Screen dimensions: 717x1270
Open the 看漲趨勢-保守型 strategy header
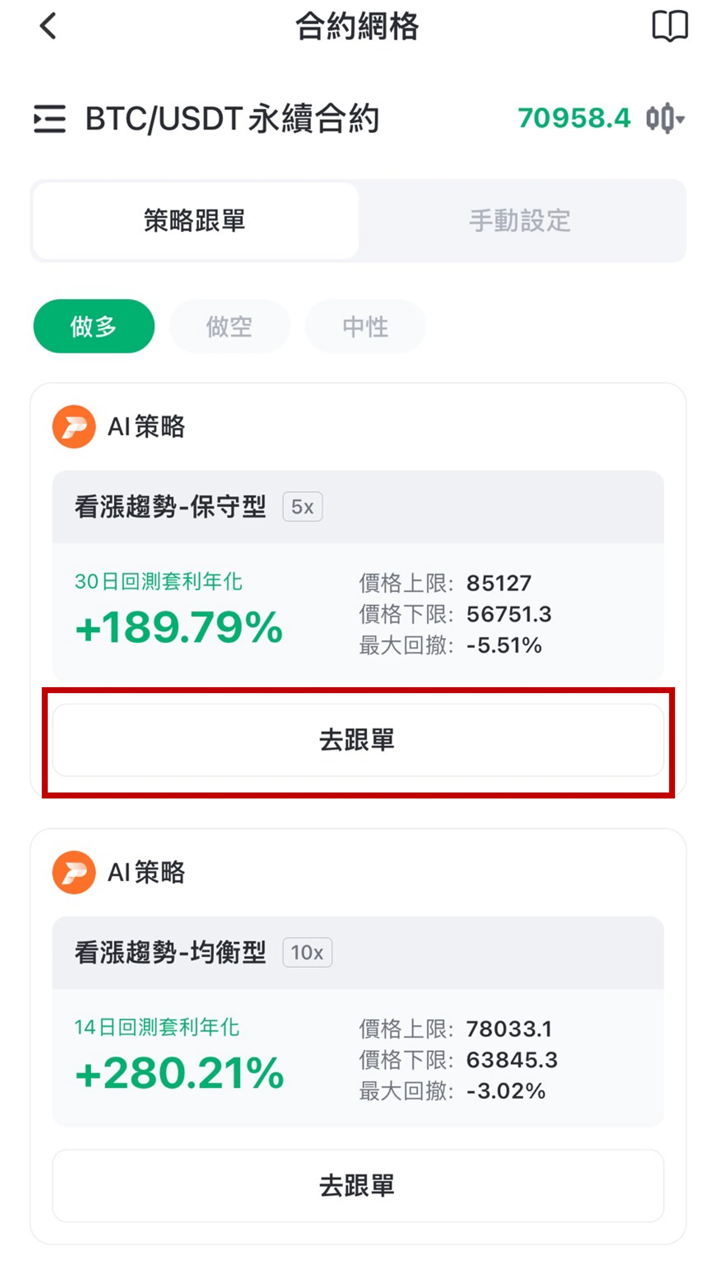358,507
